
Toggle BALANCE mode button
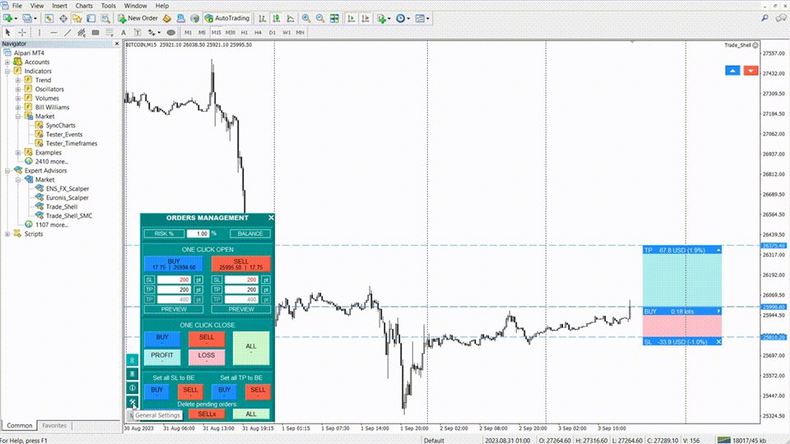tap(250, 234)
